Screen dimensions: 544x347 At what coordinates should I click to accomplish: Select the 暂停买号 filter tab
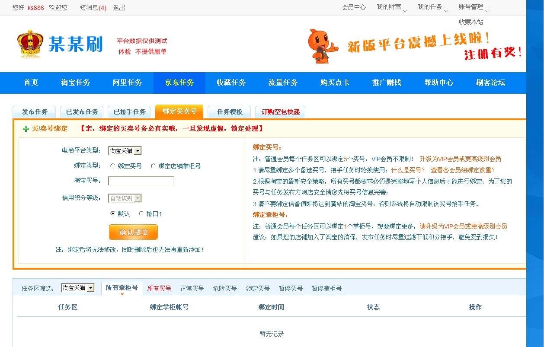(291, 289)
